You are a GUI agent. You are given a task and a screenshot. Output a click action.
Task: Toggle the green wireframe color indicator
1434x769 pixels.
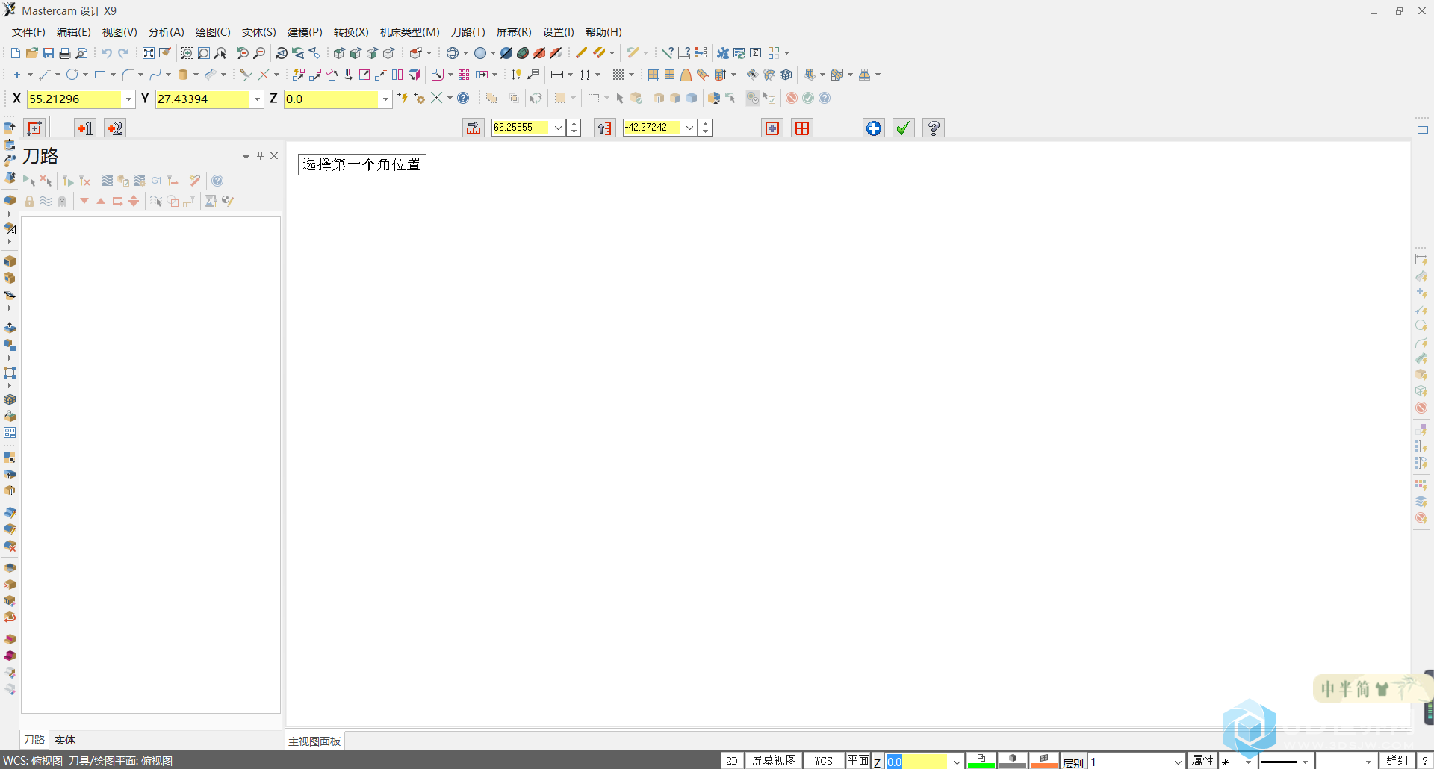tap(981, 761)
